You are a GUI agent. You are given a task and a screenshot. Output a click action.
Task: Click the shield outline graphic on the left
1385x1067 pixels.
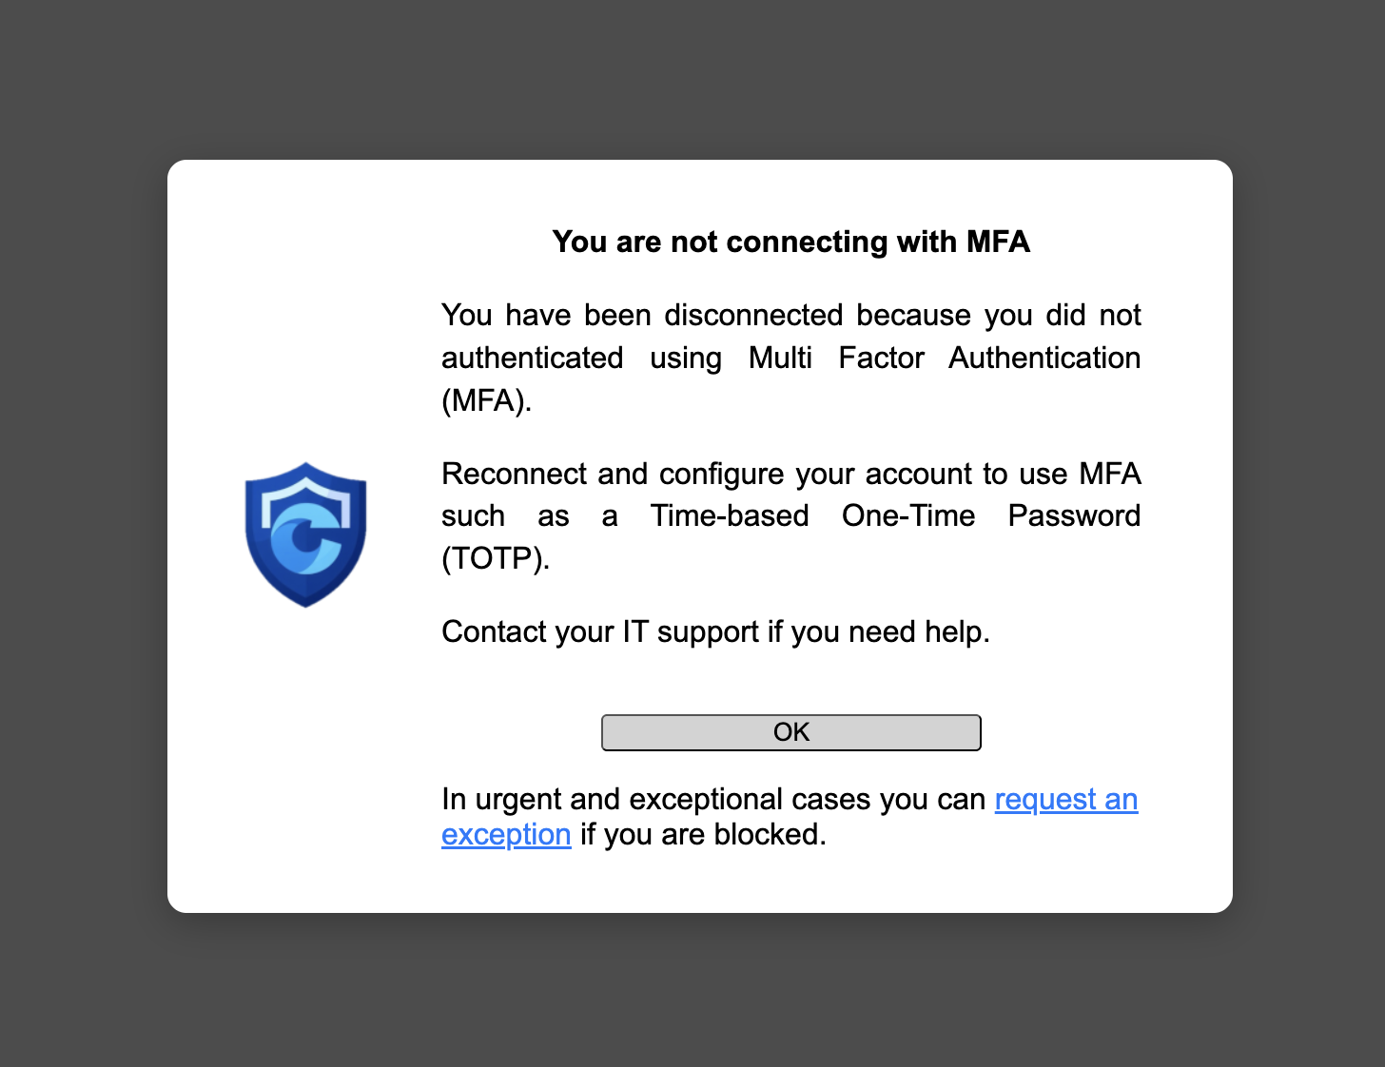pos(306,534)
